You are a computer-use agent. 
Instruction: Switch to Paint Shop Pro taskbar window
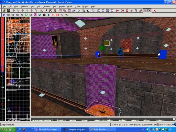pos(102,130)
